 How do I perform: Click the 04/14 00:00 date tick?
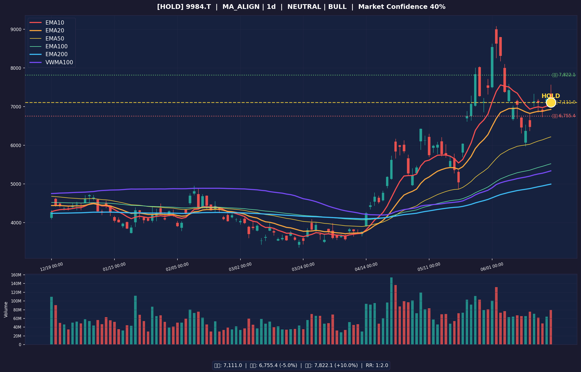(x=366, y=267)
